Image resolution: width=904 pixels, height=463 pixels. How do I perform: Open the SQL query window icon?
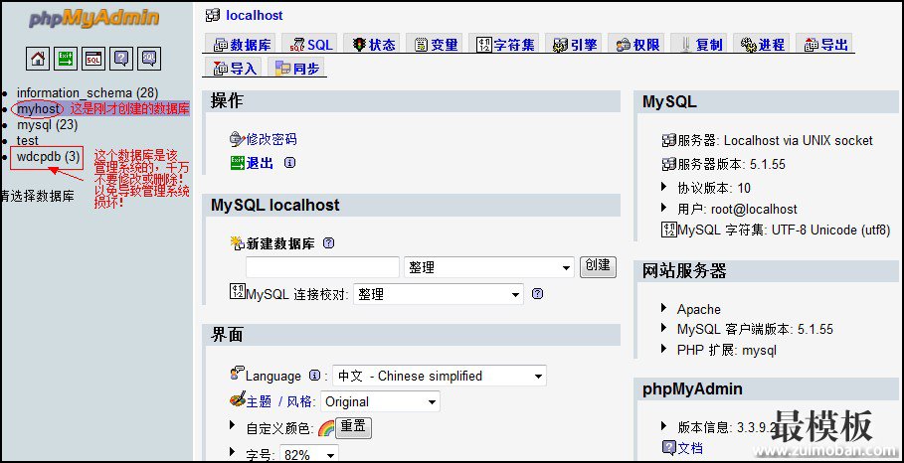click(x=93, y=59)
